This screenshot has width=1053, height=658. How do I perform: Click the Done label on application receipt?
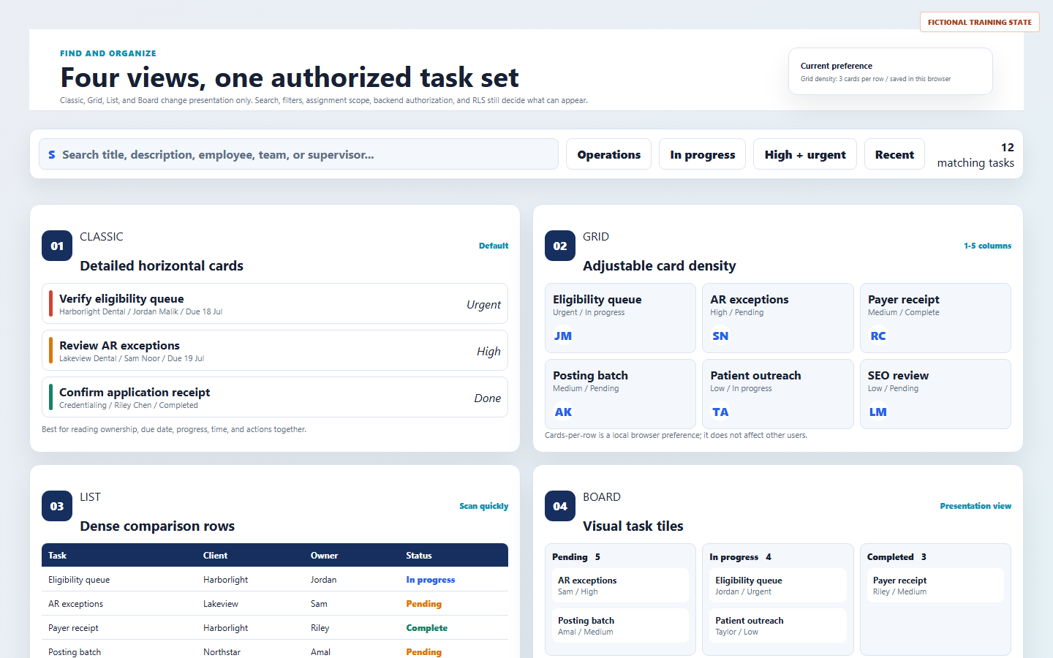487,398
